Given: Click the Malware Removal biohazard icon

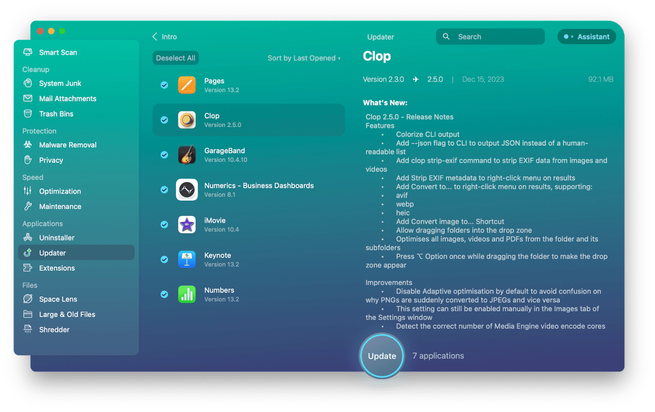Looking at the screenshot, I should (x=28, y=145).
